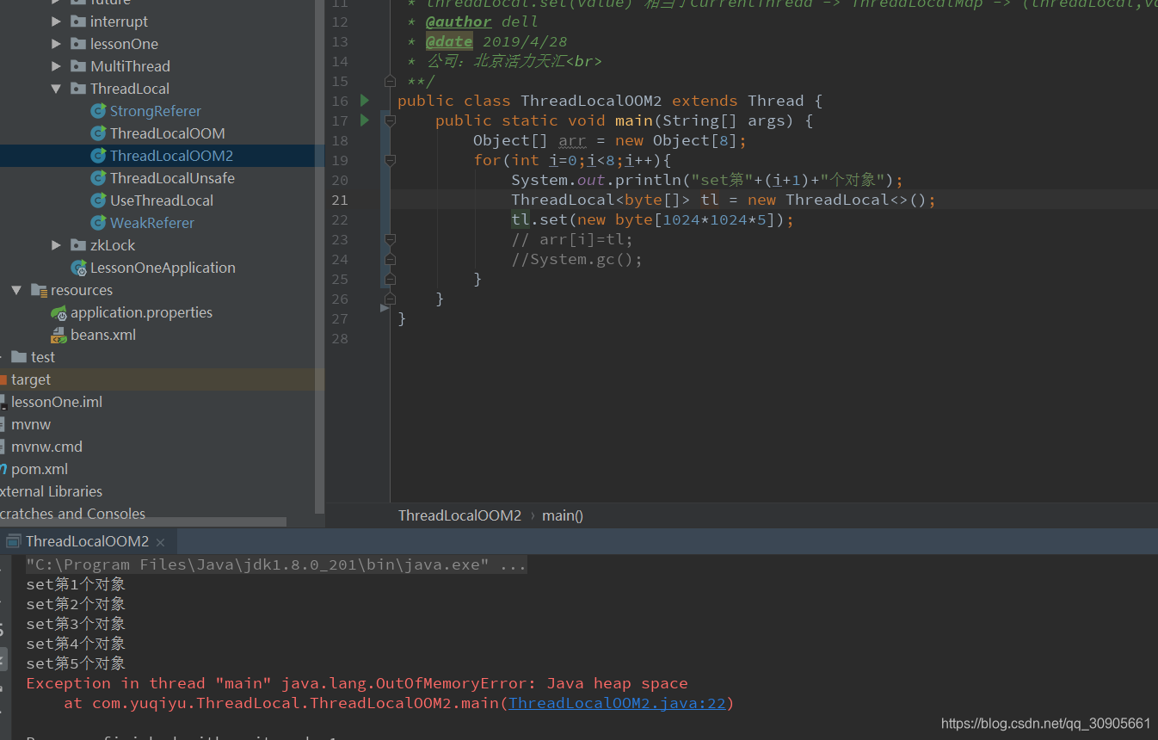Screen dimensions: 1158x740
Task: Select Scratches and Consoles node
Action: [72, 514]
